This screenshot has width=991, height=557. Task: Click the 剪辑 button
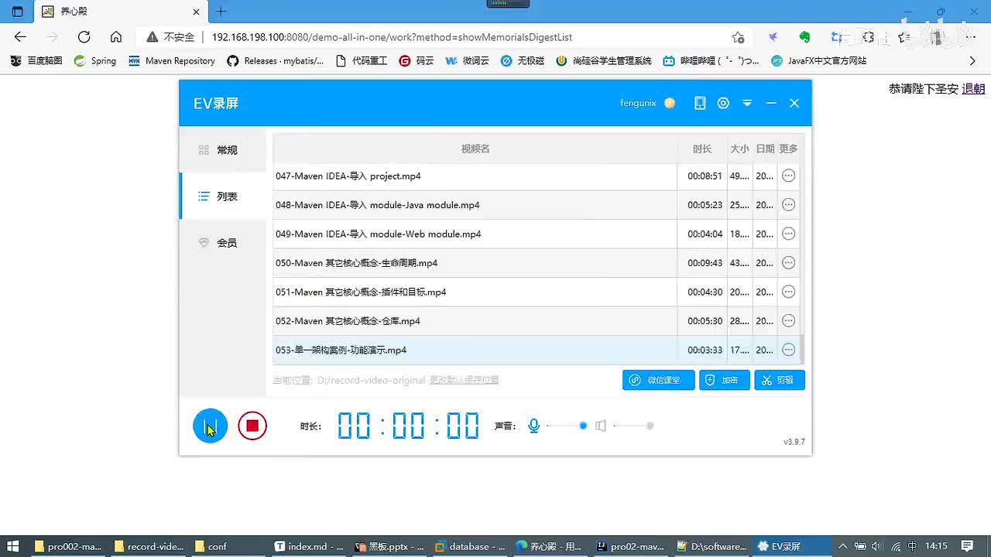780,380
